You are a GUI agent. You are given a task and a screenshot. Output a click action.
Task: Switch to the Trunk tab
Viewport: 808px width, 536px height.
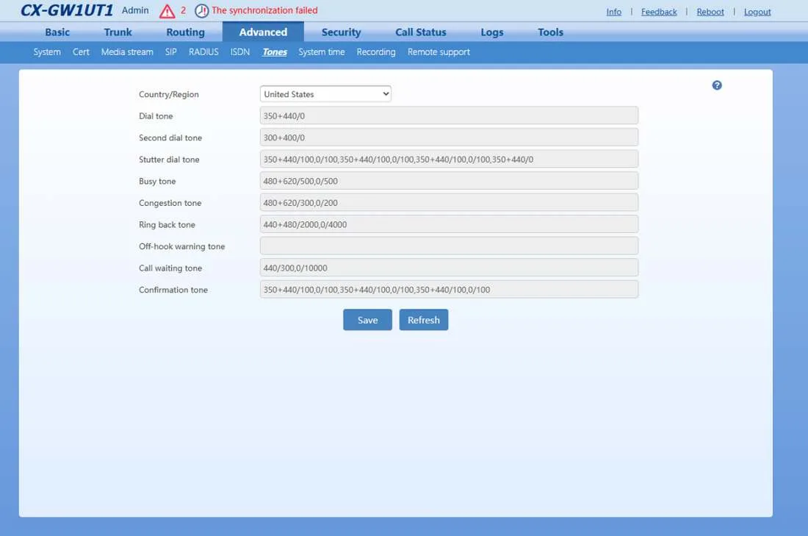pyautogui.click(x=118, y=32)
